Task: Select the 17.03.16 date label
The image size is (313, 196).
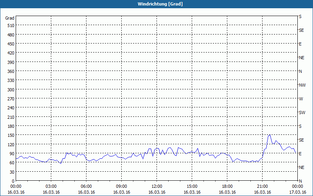Action: pos(298,192)
